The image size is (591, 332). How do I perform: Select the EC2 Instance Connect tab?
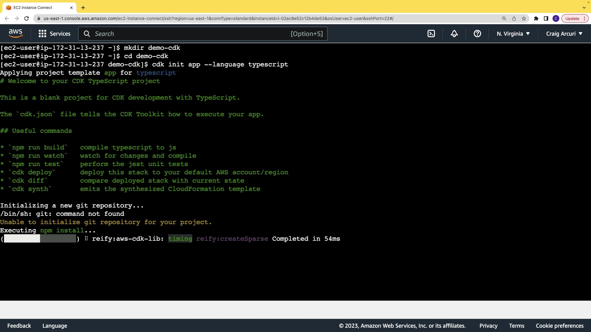click(33, 8)
